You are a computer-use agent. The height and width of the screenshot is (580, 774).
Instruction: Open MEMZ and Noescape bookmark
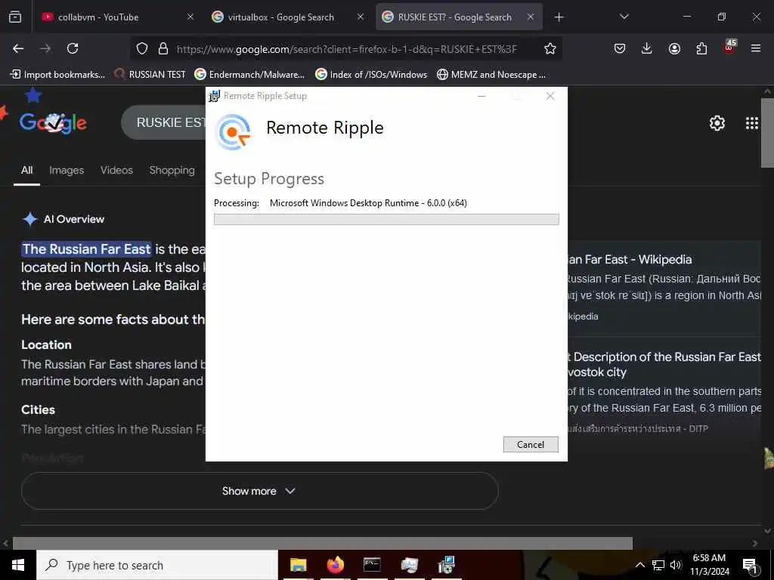tap(491, 75)
